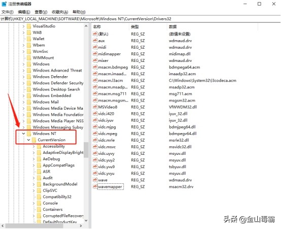Click the vidc.msvc value name
This screenshot has width=281, height=229.
click(x=107, y=147)
